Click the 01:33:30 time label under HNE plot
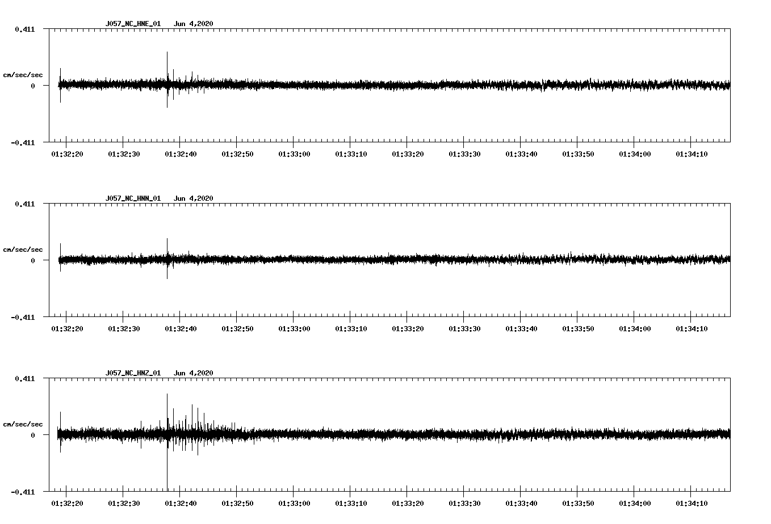The image size is (771, 524). [x=464, y=154]
